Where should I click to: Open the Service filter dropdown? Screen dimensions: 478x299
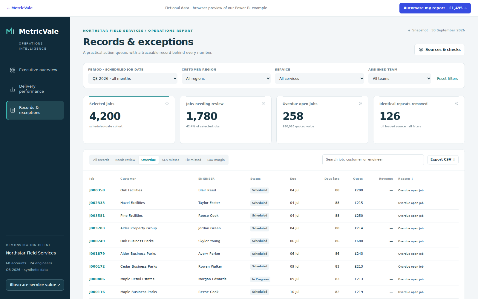(319, 79)
